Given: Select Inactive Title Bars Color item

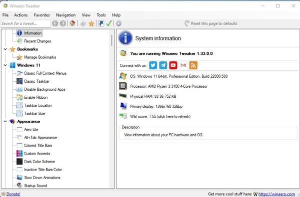Looking at the screenshot, I should [x=43, y=170].
